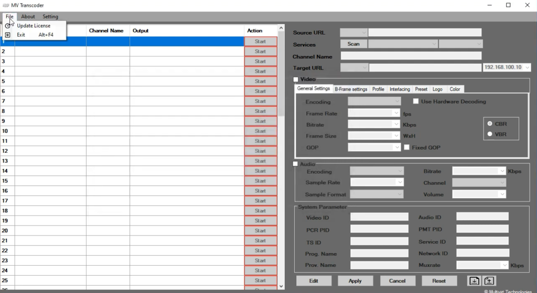537x293 pixels.
Task: Open the 192.168.100.10 address dropdown
Action: (x=527, y=67)
